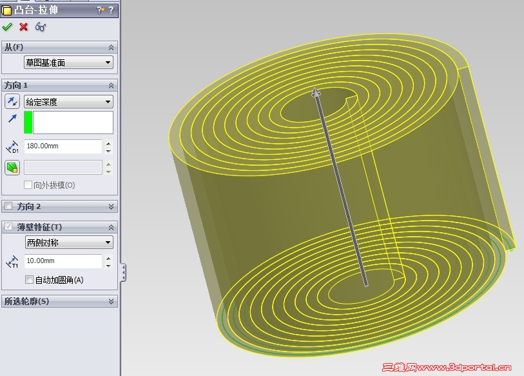Image resolution: width=524 pixels, height=376 pixels.
Task: Enable the 自动加圆角(A) checkbox
Action: [x=29, y=279]
